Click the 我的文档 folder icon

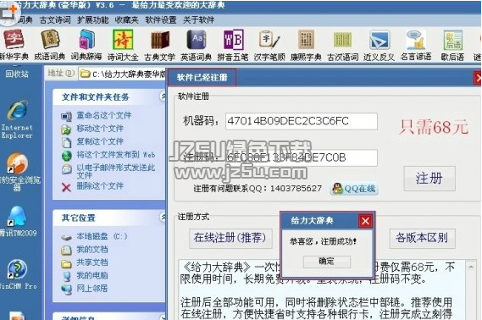(66, 251)
